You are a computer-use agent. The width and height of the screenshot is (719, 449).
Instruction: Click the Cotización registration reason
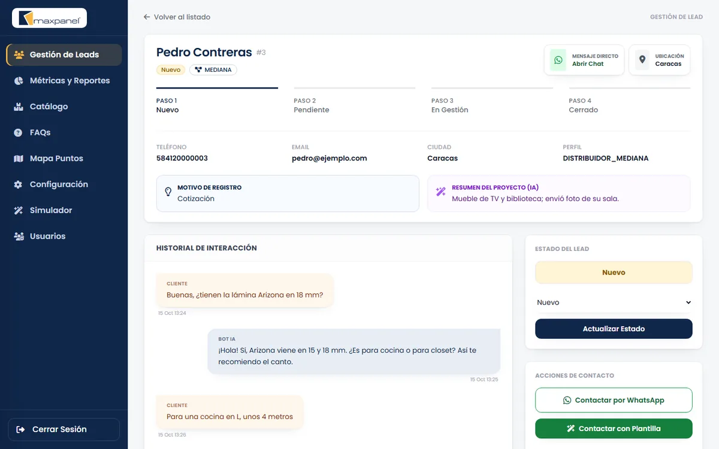point(196,199)
